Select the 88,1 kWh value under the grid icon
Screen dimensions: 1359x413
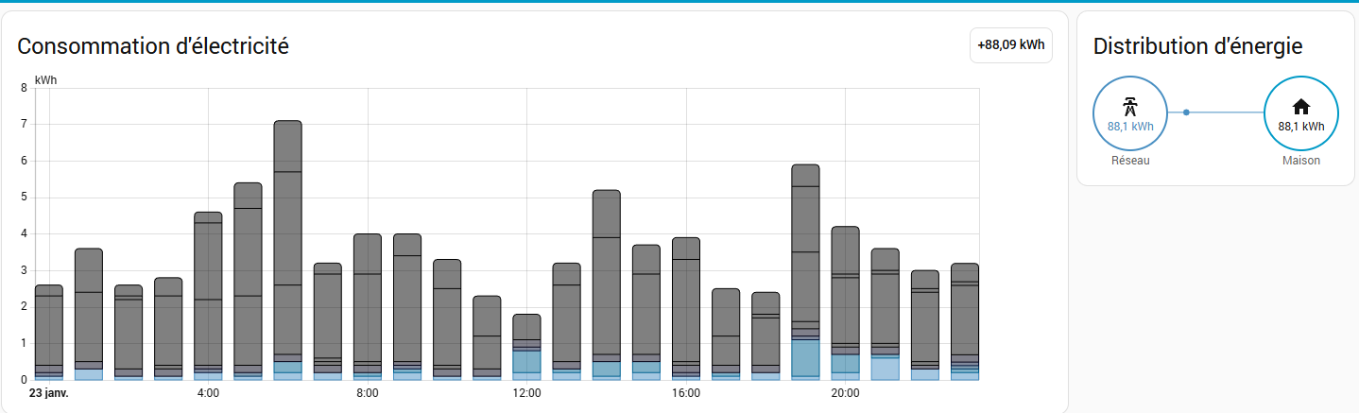tap(1129, 126)
